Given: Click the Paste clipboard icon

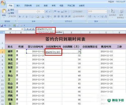Looking at the screenshot, I should [4, 11].
